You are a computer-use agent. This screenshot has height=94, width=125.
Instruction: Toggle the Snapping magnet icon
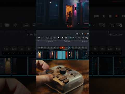(x=59, y=38)
